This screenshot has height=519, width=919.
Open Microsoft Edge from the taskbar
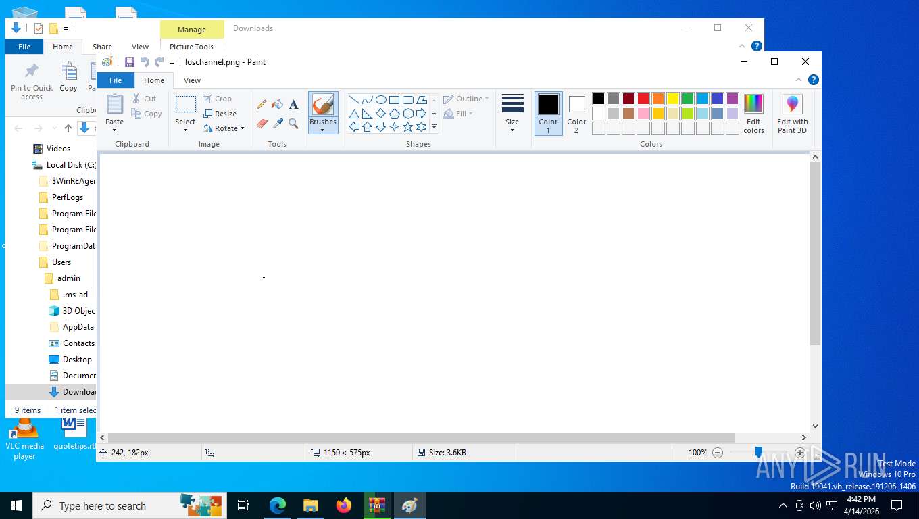278,505
